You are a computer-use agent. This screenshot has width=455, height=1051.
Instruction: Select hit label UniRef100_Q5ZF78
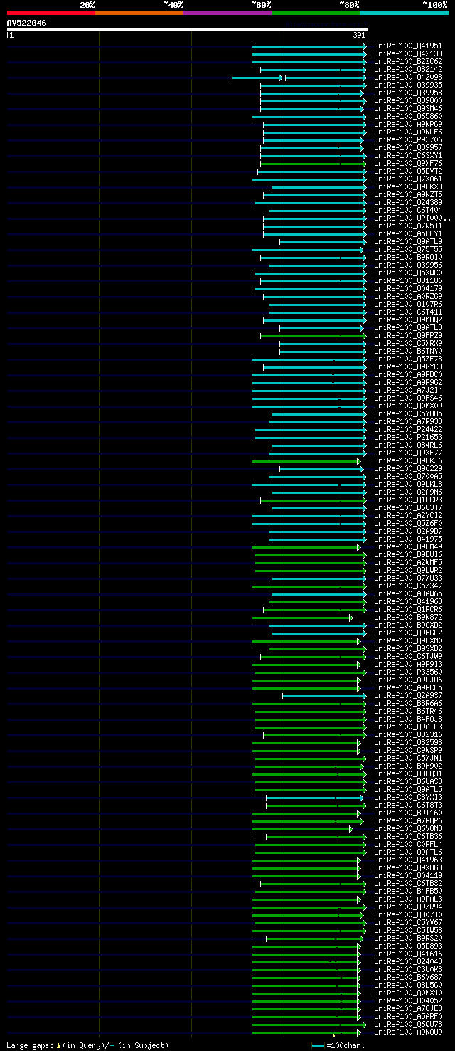(408, 359)
